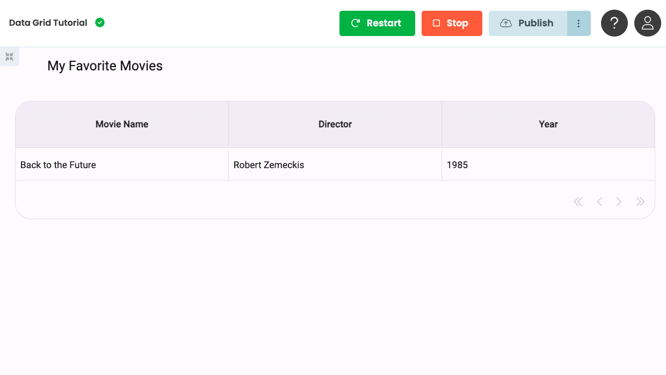This screenshot has width=666, height=375.
Task: Restart the app with the Restart button
Action: [x=377, y=23]
